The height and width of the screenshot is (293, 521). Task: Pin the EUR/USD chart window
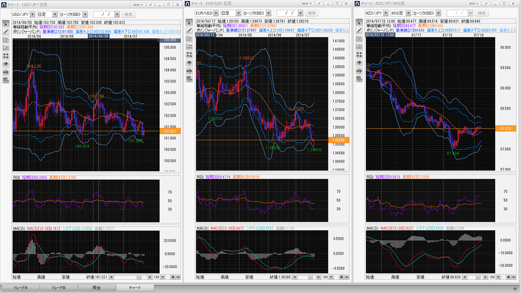pyautogui.click(x=319, y=4)
